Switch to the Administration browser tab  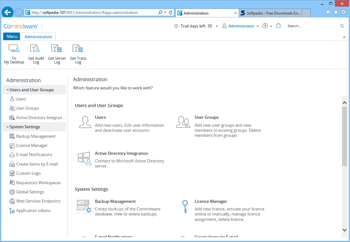(x=207, y=13)
